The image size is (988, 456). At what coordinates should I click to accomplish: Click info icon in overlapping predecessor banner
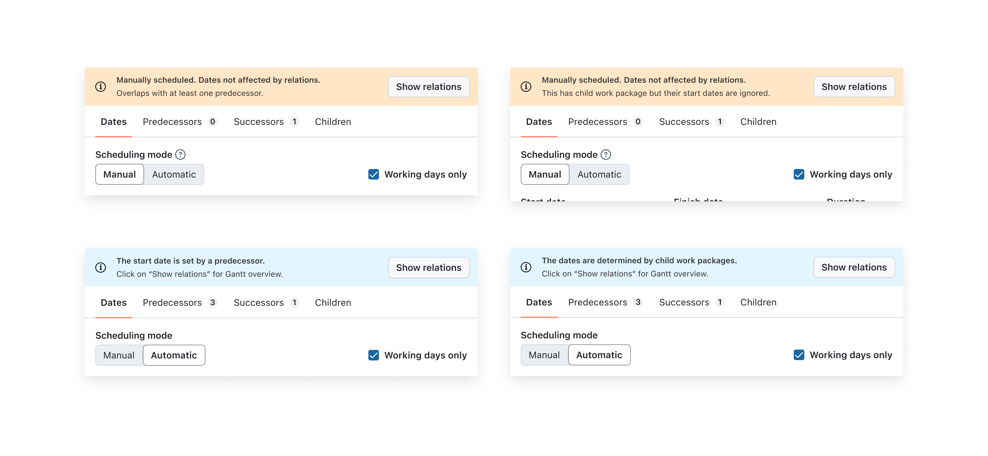tap(101, 87)
